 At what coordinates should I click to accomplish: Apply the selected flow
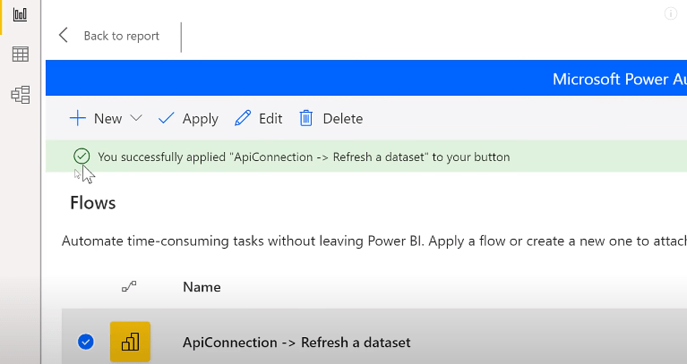(201, 119)
